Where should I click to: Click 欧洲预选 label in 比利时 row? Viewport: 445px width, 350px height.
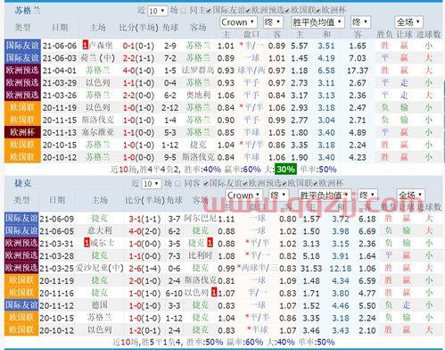pos(21,255)
